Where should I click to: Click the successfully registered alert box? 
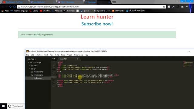pos(97,35)
